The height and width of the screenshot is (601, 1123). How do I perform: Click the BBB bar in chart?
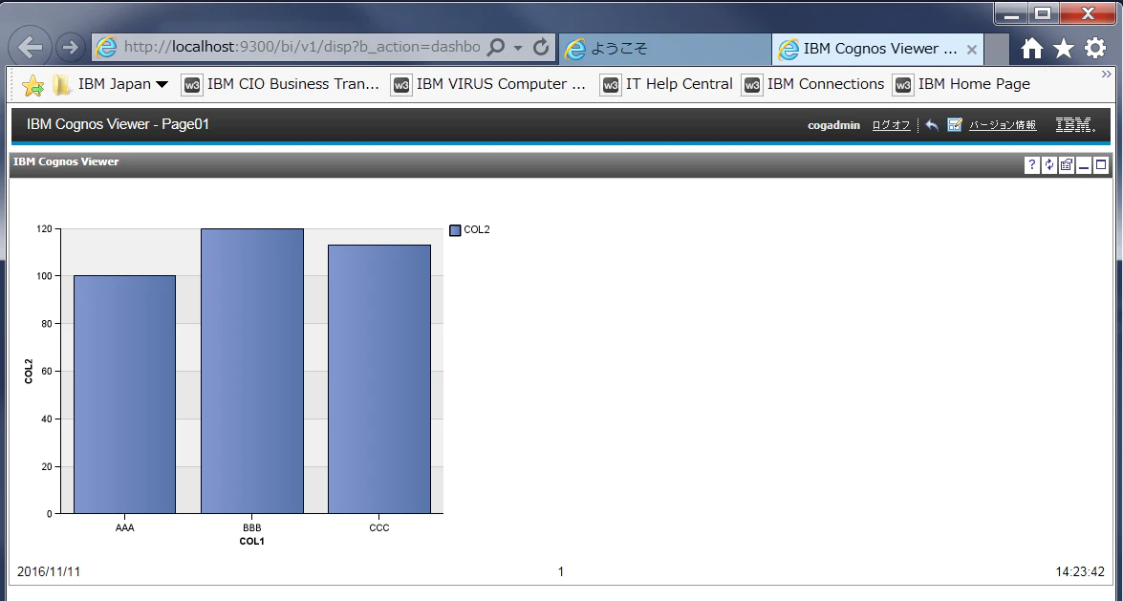point(252,371)
